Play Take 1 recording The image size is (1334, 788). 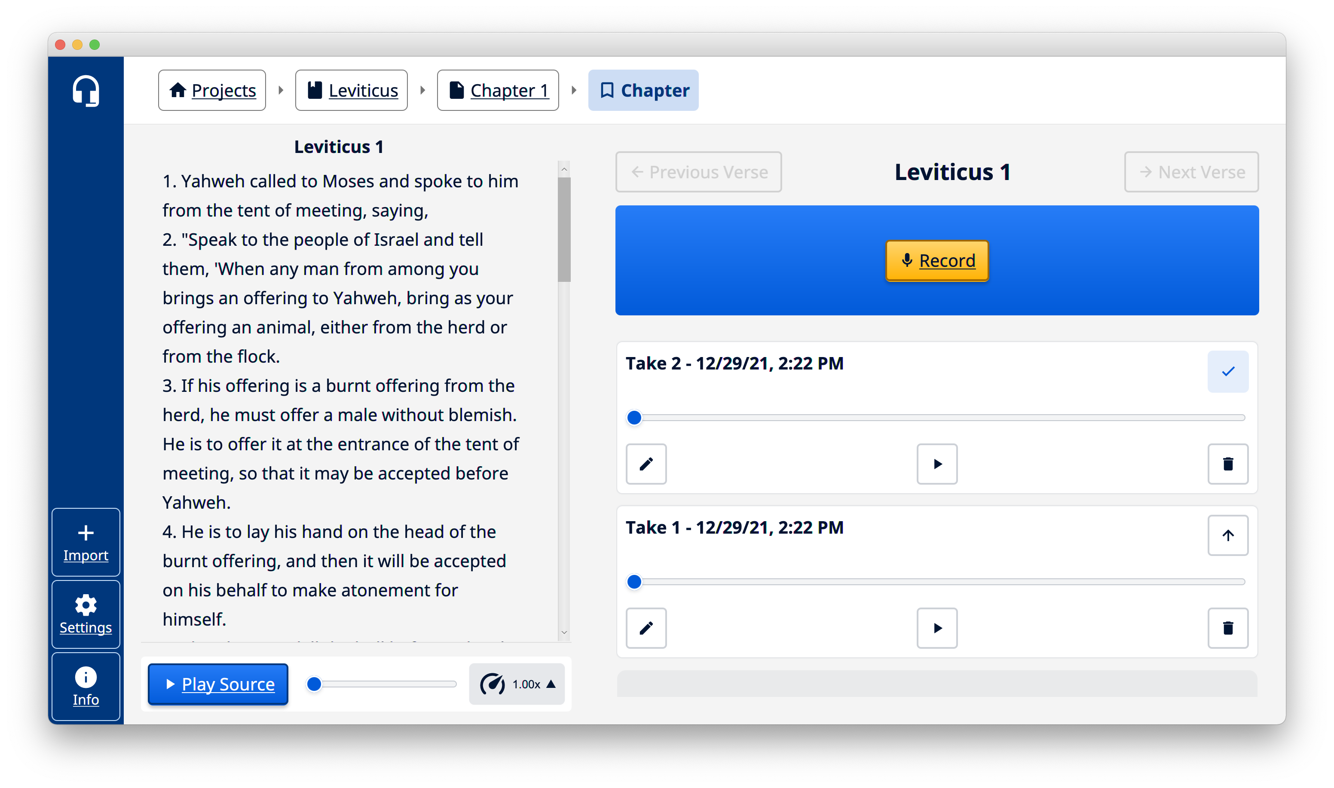(937, 628)
